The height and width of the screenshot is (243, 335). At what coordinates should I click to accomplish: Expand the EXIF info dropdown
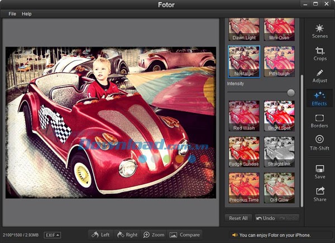tap(52, 235)
